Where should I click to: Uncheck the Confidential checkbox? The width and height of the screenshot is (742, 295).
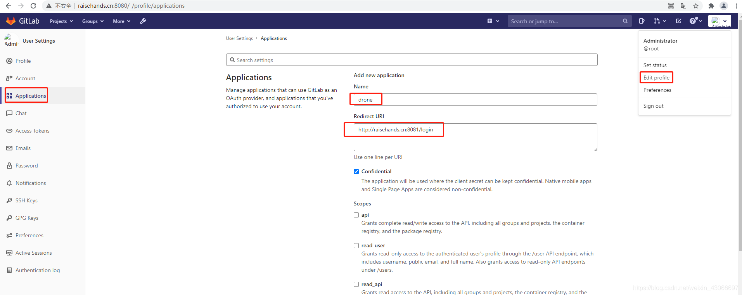pos(356,171)
